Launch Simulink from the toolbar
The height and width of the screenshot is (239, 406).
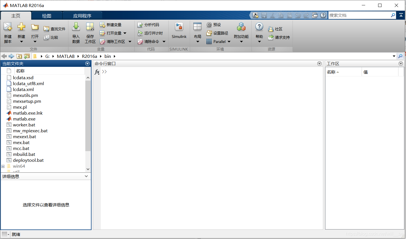point(179,30)
